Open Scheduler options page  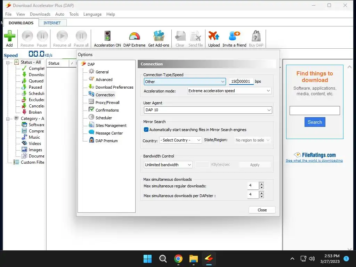(104, 118)
